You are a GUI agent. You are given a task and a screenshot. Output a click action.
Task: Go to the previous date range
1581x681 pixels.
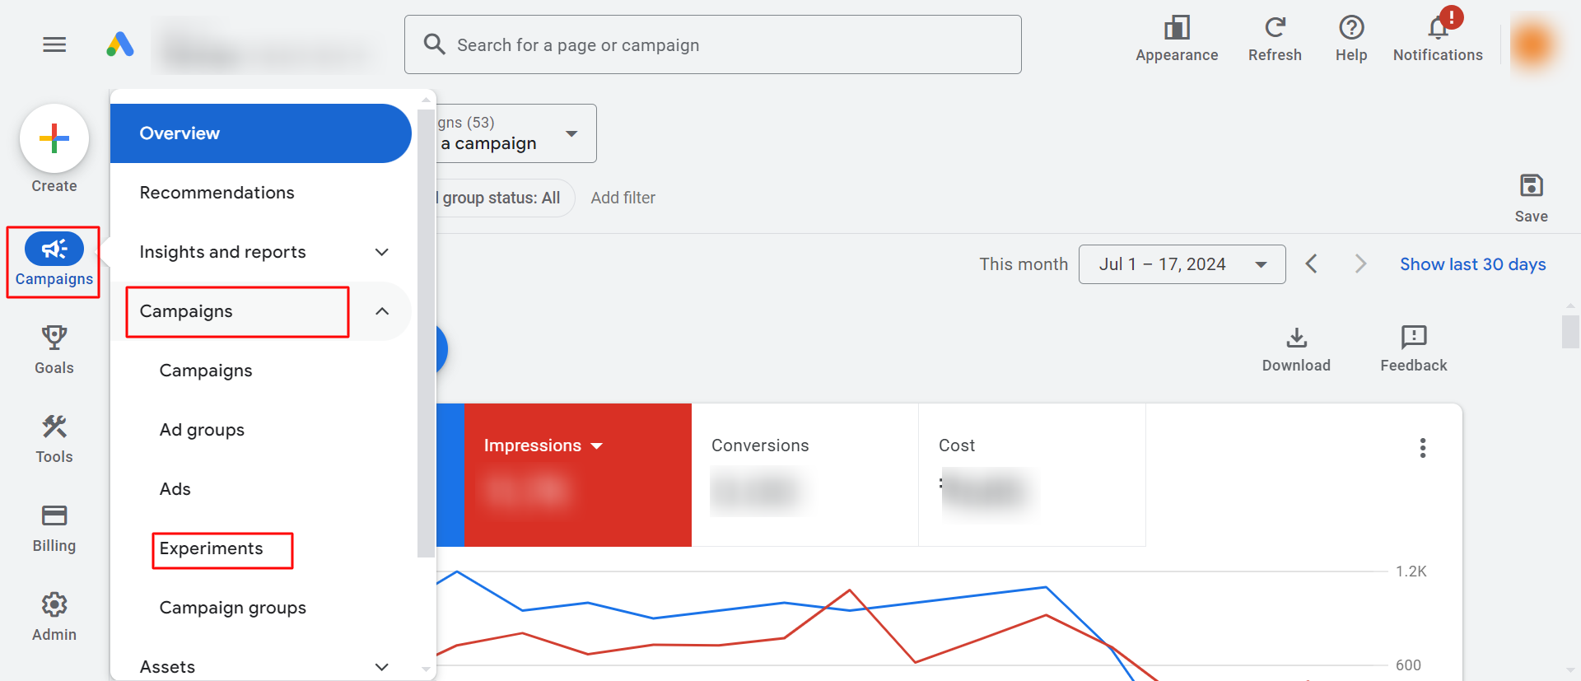pyautogui.click(x=1312, y=264)
